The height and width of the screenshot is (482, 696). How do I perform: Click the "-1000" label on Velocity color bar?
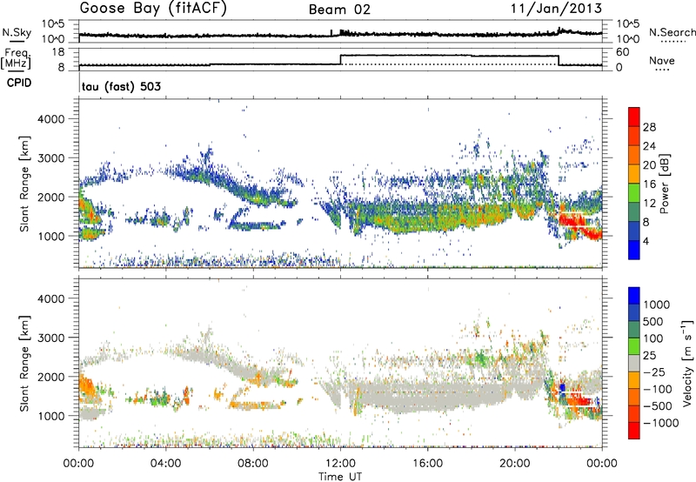tap(661, 423)
